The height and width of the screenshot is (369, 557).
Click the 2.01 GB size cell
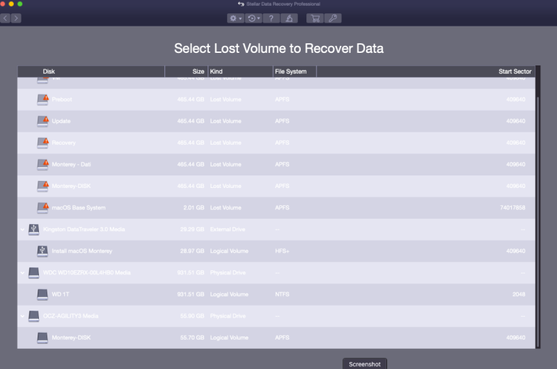click(x=194, y=207)
